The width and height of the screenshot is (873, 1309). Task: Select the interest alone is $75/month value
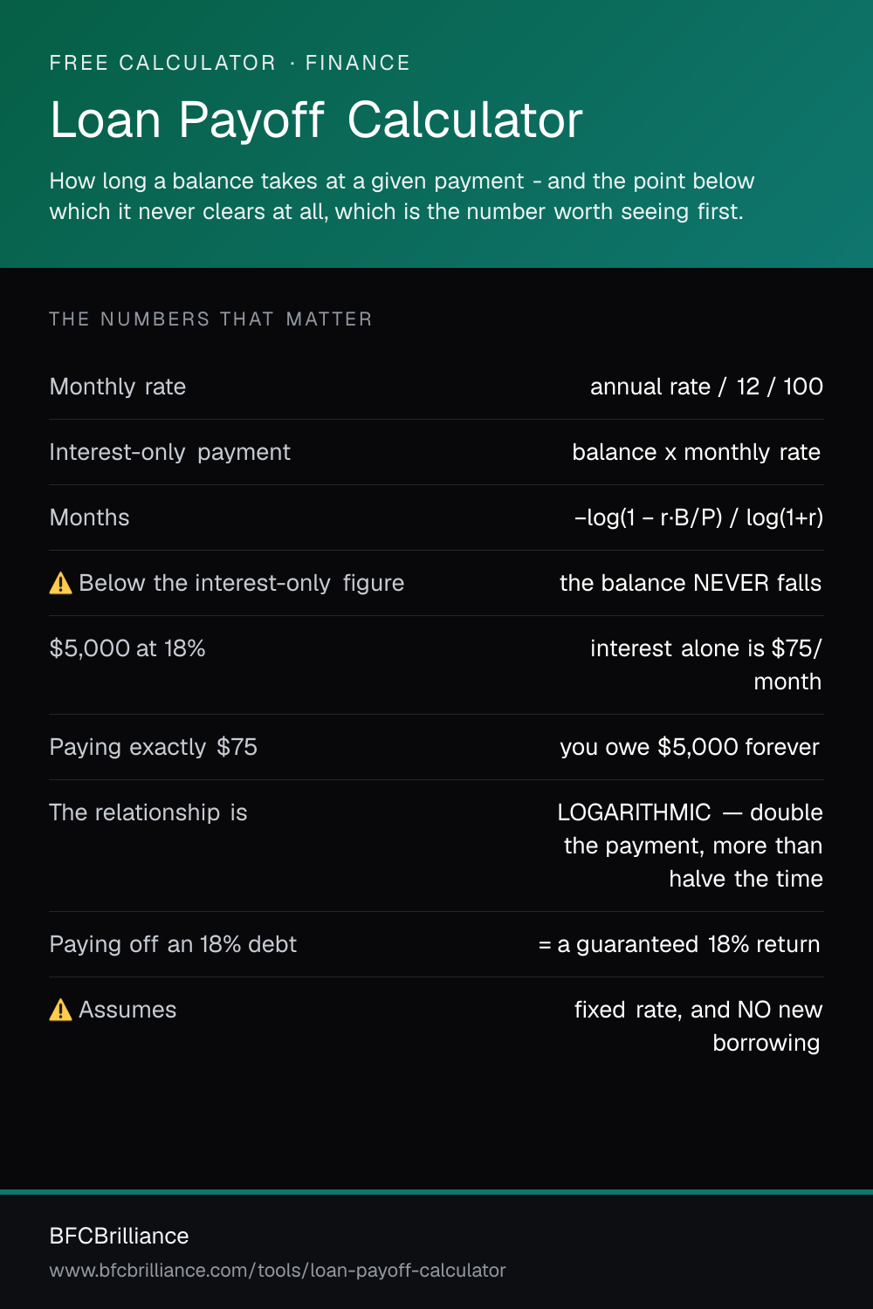click(706, 665)
